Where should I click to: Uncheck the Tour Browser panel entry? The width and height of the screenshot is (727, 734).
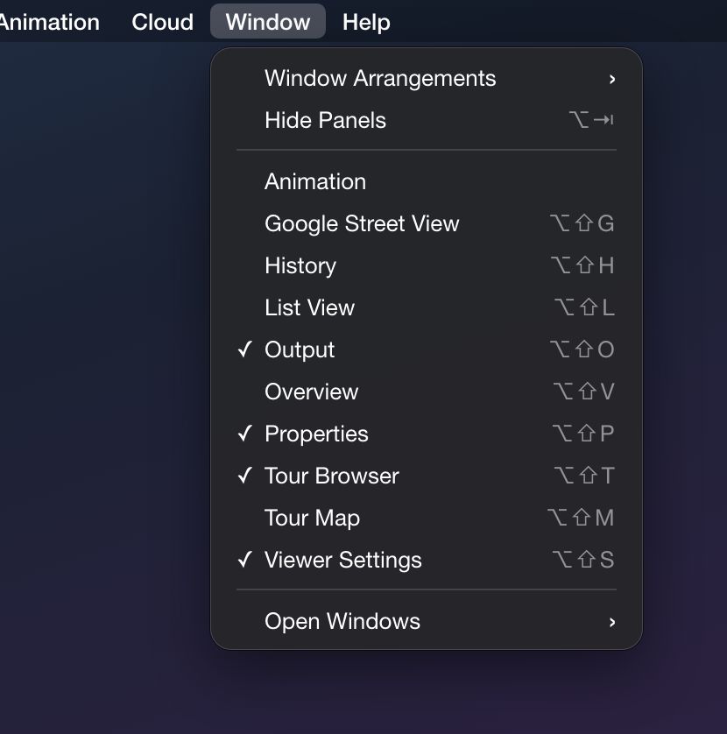point(427,476)
